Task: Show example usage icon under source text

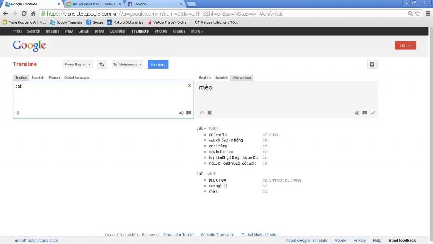Action: (x=189, y=113)
